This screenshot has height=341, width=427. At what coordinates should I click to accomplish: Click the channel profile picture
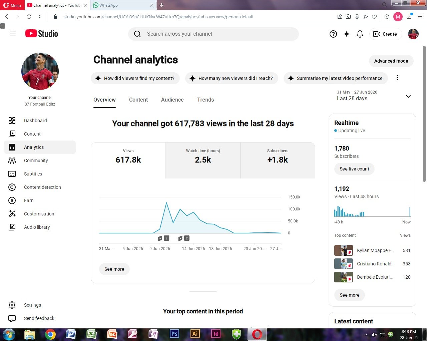[x=40, y=71]
